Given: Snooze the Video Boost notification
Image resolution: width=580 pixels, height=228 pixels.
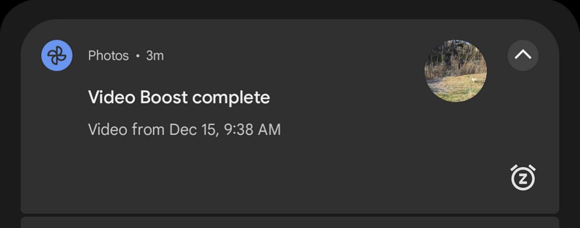Looking at the screenshot, I should pos(523,178).
